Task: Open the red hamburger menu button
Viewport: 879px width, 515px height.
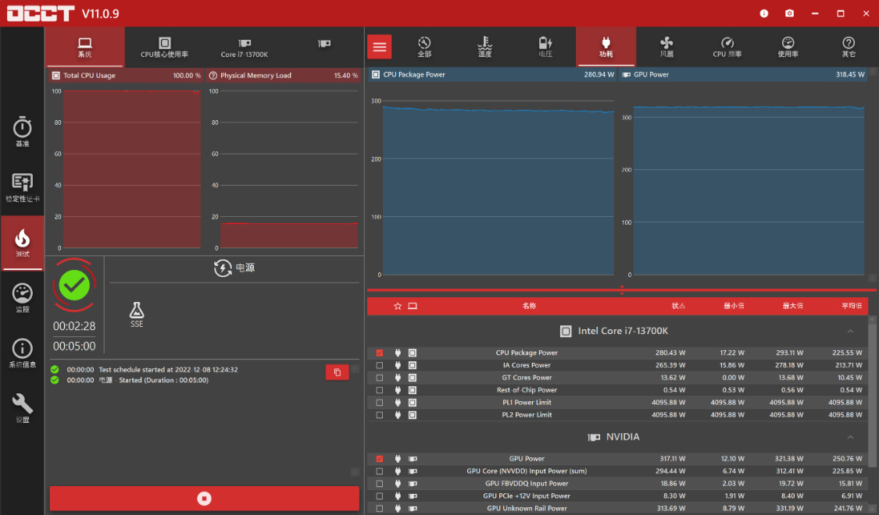Action: 380,47
